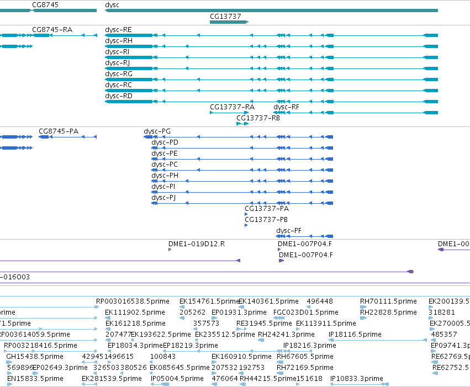Select EST EP18219.3prime
The image size is (470, 387).
coord(191,346)
